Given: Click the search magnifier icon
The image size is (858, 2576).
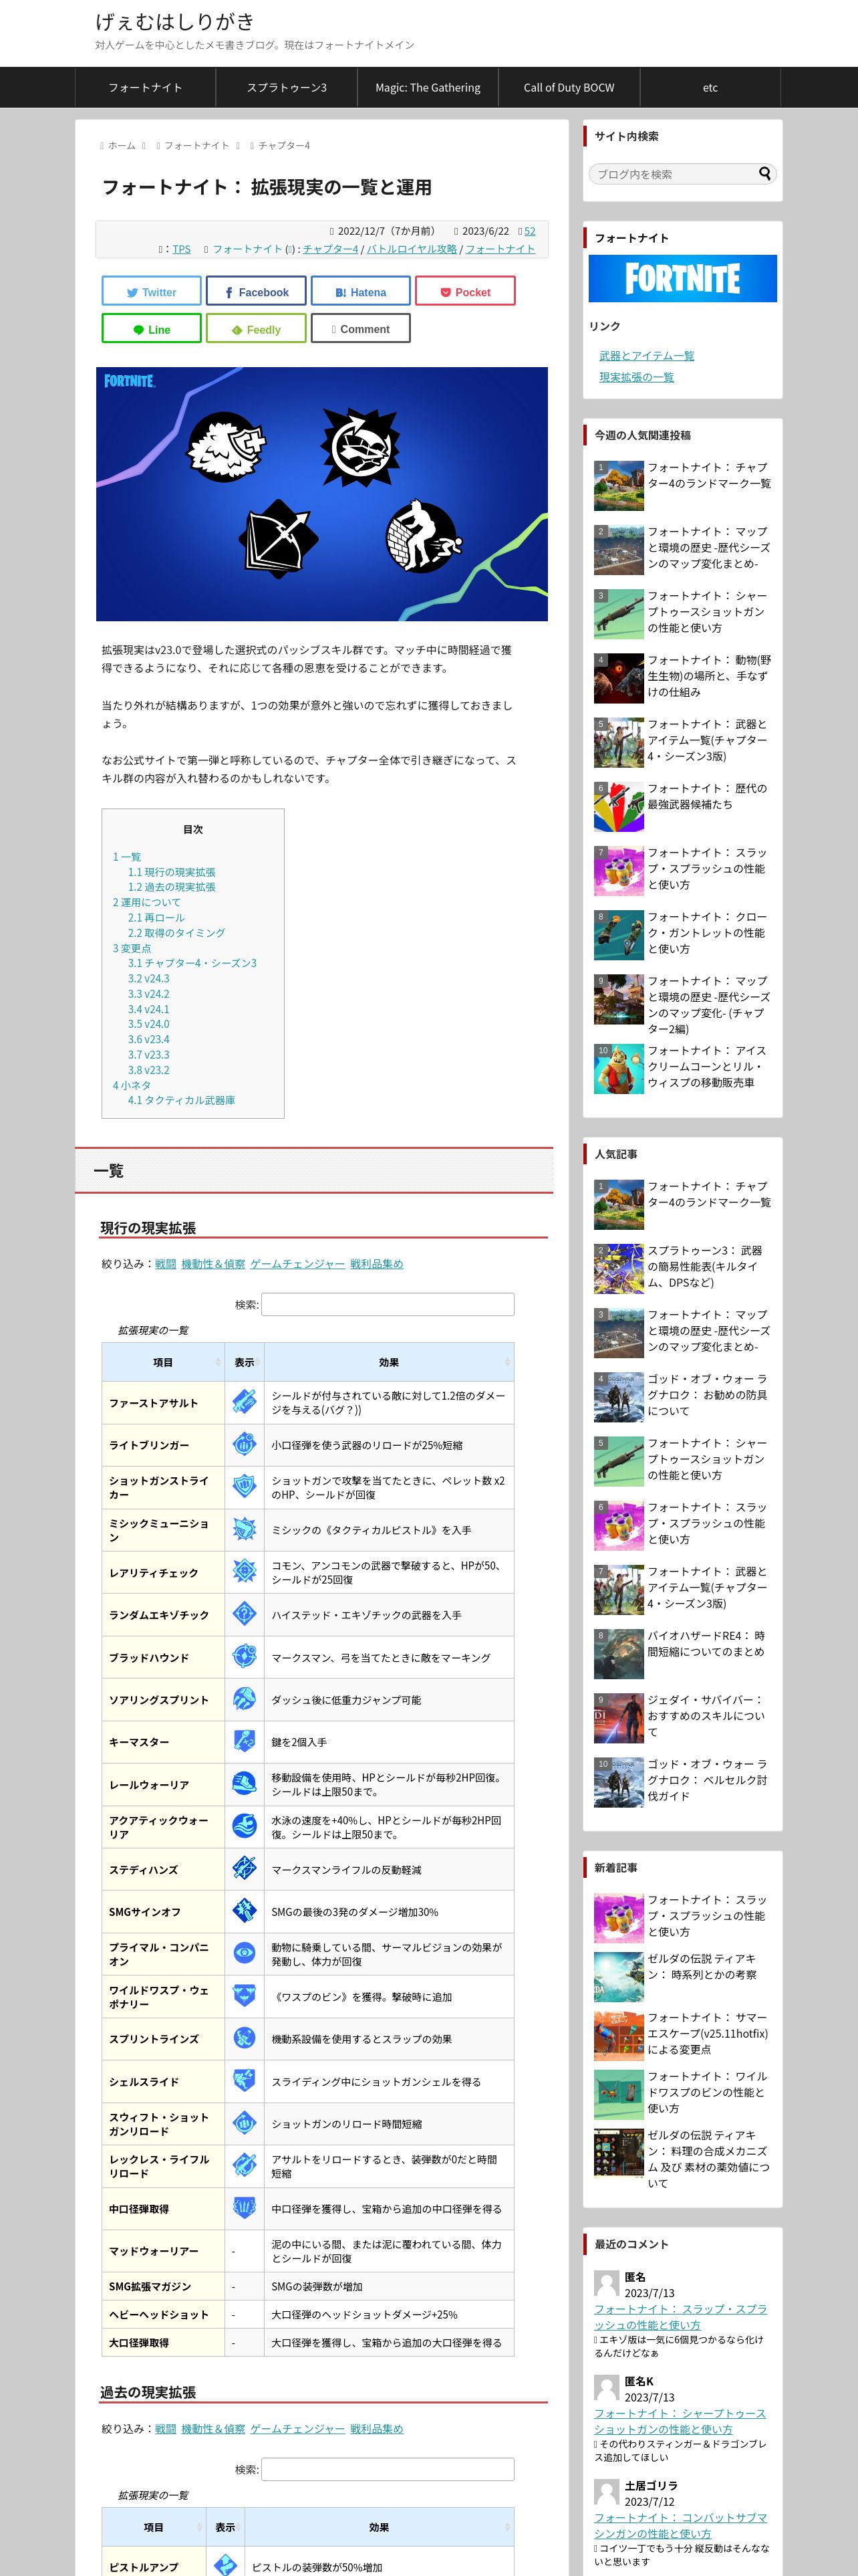Looking at the screenshot, I should (765, 173).
